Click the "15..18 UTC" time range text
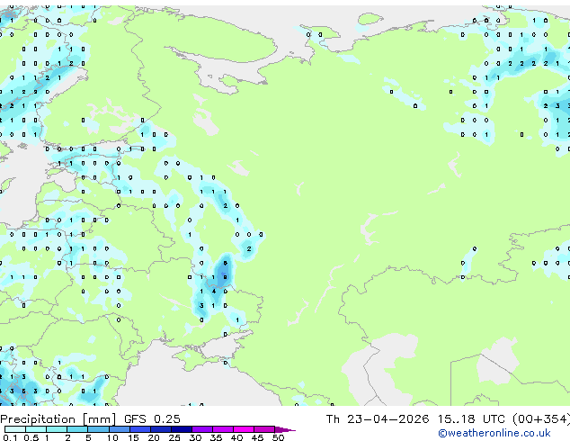The image size is (570, 441). pyautogui.click(x=471, y=419)
